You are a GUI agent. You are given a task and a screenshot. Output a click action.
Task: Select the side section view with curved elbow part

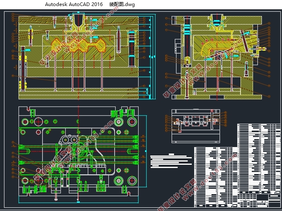[x=218, y=57]
